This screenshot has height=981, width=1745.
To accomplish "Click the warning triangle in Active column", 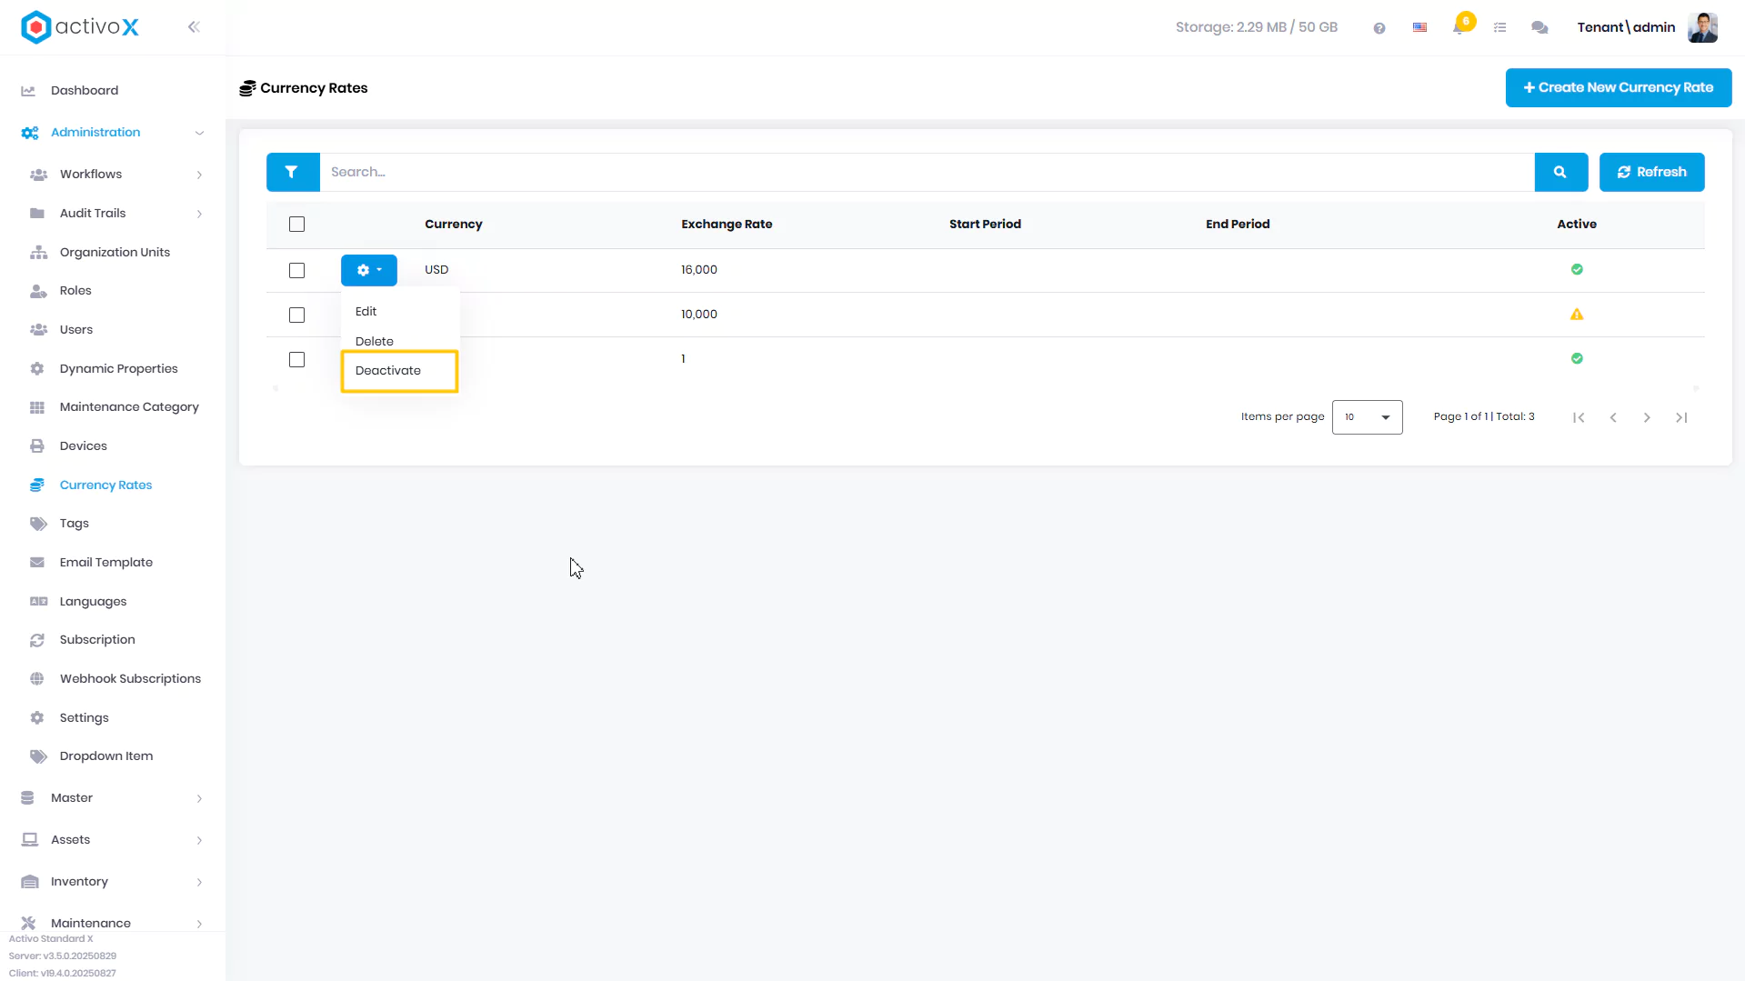I will pyautogui.click(x=1577, y=315).
